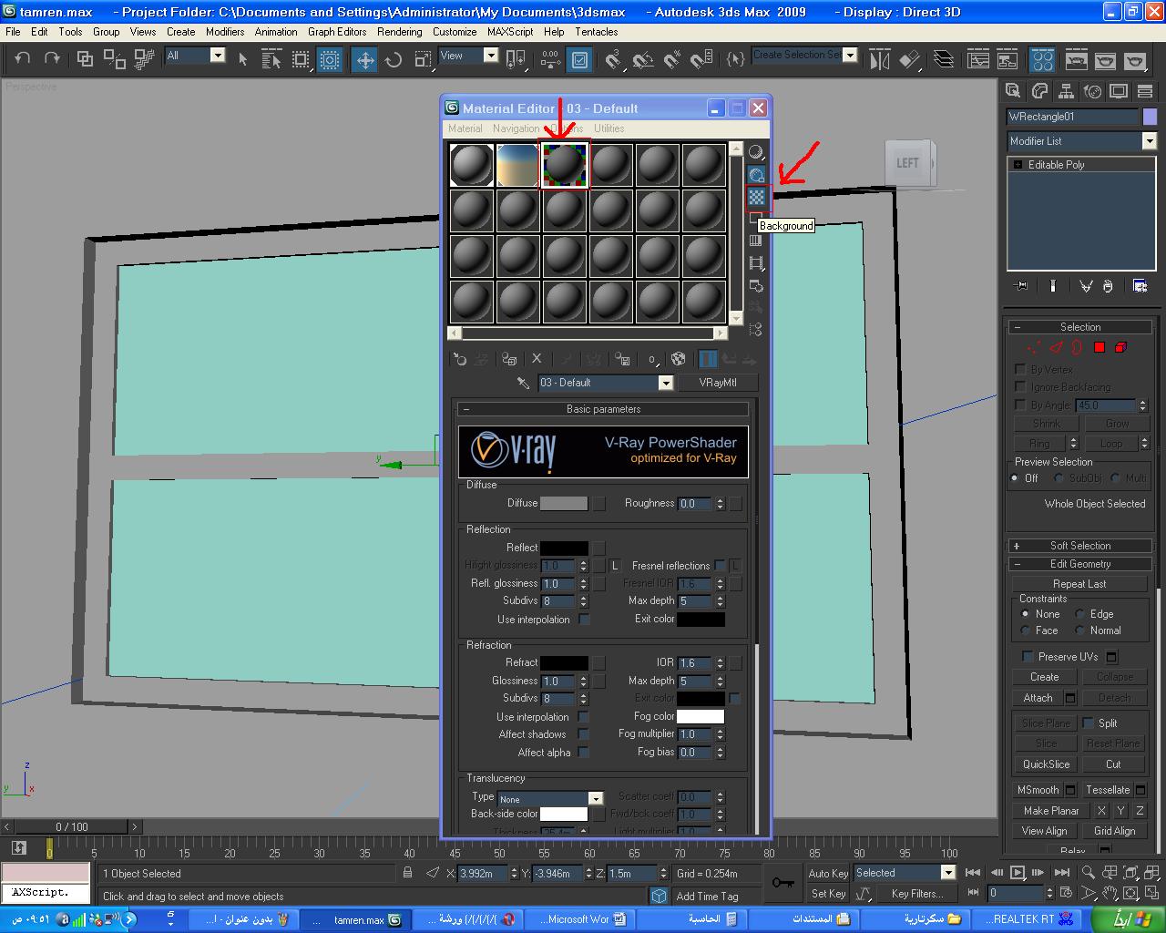
Task: Open the Align tool
Action: click(909, 60)
